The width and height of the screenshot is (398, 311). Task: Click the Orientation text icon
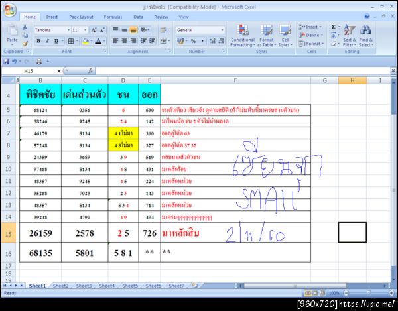coord(144,30)
